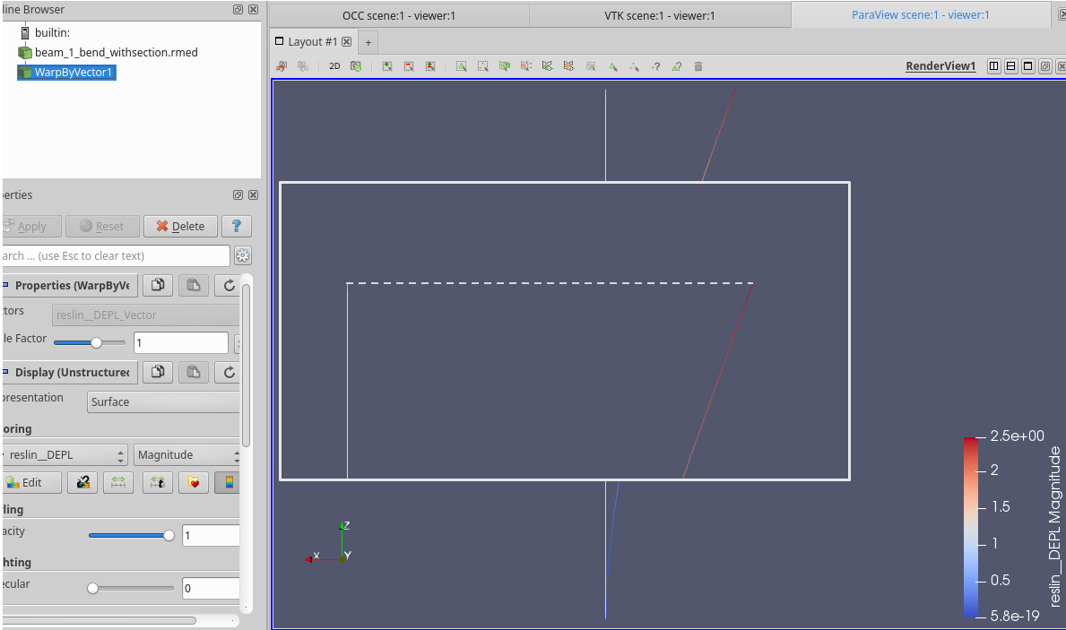
Task: Click the Clear Selection trash icon
Action: tap(698, 66)
